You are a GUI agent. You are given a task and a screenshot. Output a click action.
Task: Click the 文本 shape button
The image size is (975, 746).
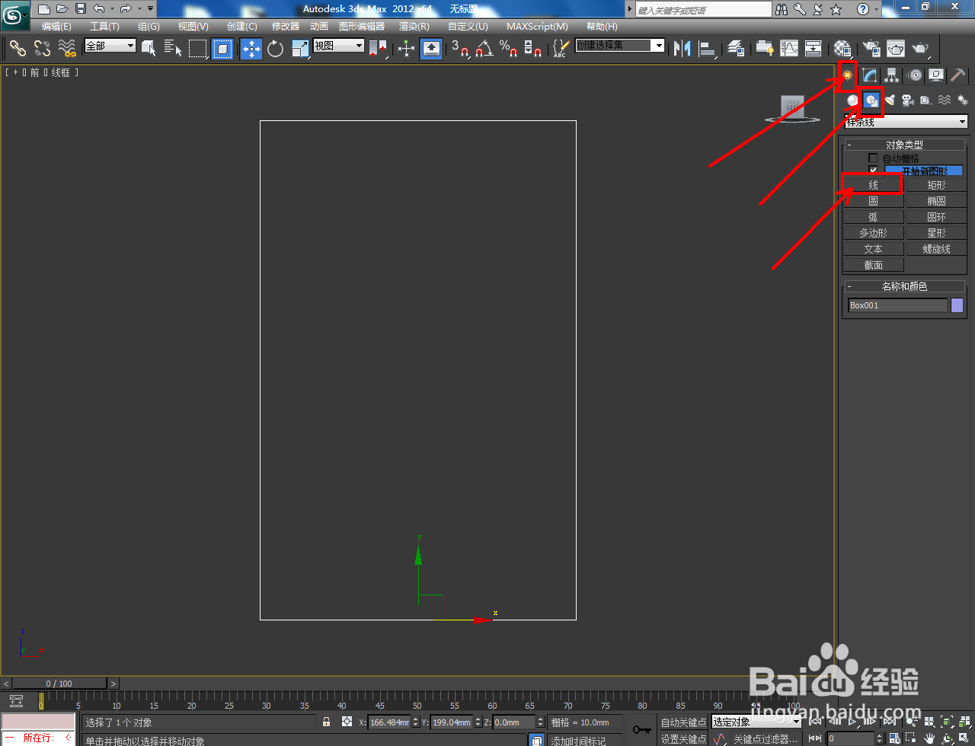click(873, 249)
